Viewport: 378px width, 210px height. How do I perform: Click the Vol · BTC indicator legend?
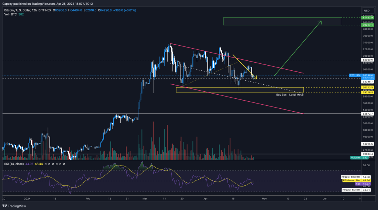tap(10, 14)
